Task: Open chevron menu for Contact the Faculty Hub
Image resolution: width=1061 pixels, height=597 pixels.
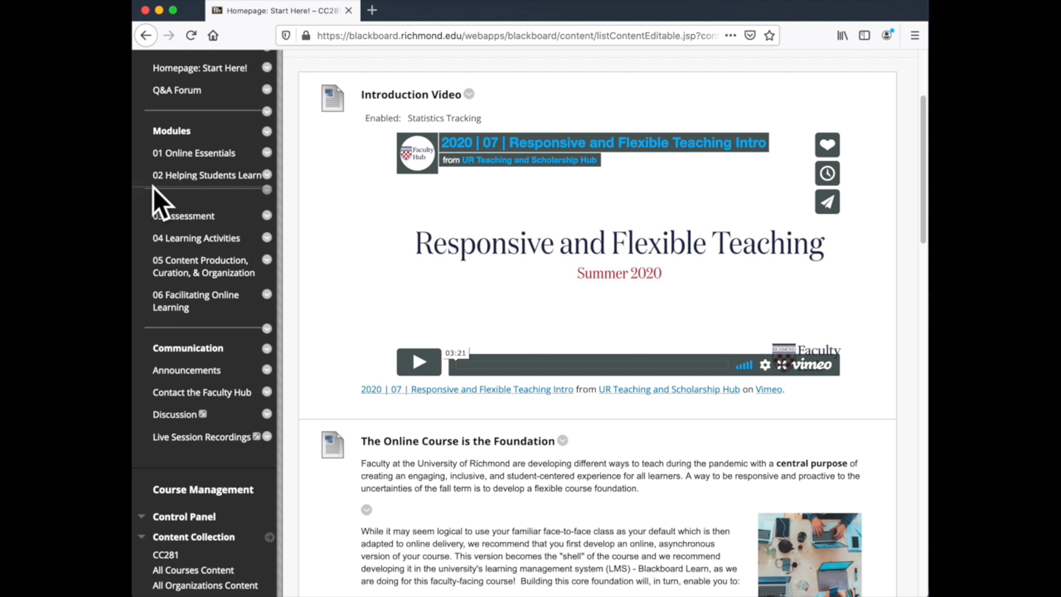Action: click(267, 391)
